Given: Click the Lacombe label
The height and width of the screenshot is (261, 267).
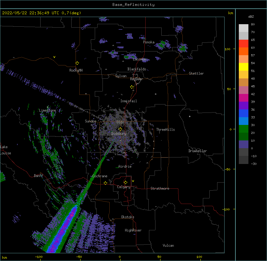Looking at the screenshot, I should pos(139,59).
